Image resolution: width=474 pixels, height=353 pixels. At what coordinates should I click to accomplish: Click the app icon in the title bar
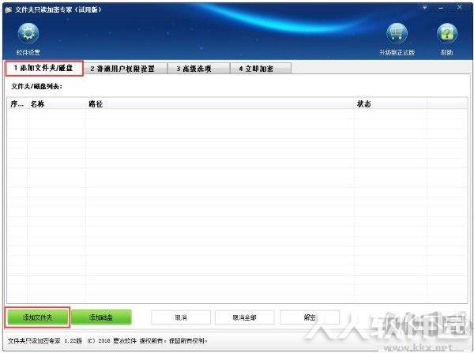tap(9, 9)
